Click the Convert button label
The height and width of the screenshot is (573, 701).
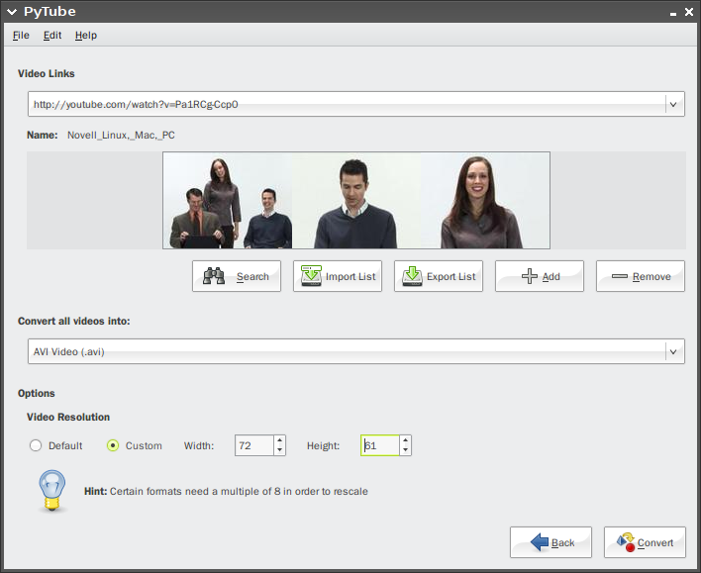tap(654, 542)
